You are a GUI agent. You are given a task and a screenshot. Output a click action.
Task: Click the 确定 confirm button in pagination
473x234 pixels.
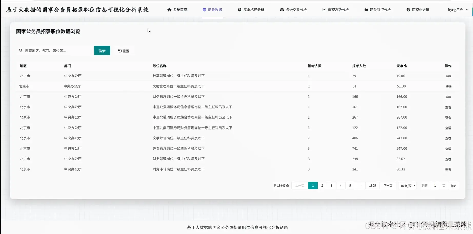(453, 185)
